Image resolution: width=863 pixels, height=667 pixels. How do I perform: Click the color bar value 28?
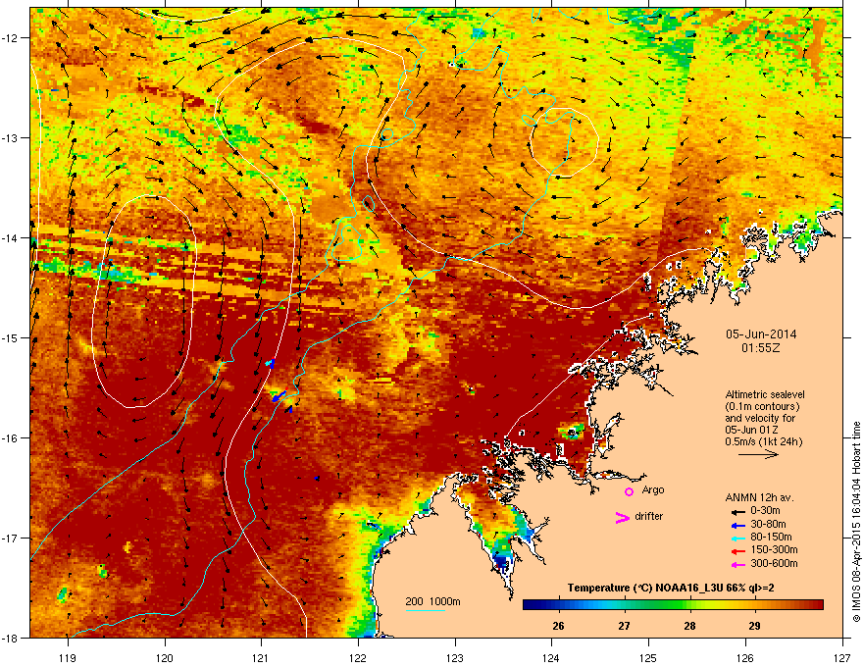click(689, 626)
